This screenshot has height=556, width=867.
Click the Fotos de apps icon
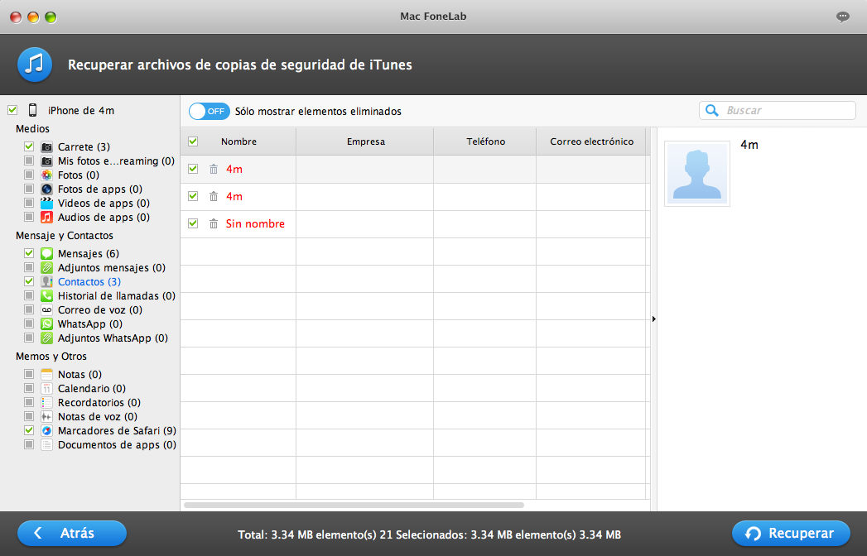[x=47, y=189]
